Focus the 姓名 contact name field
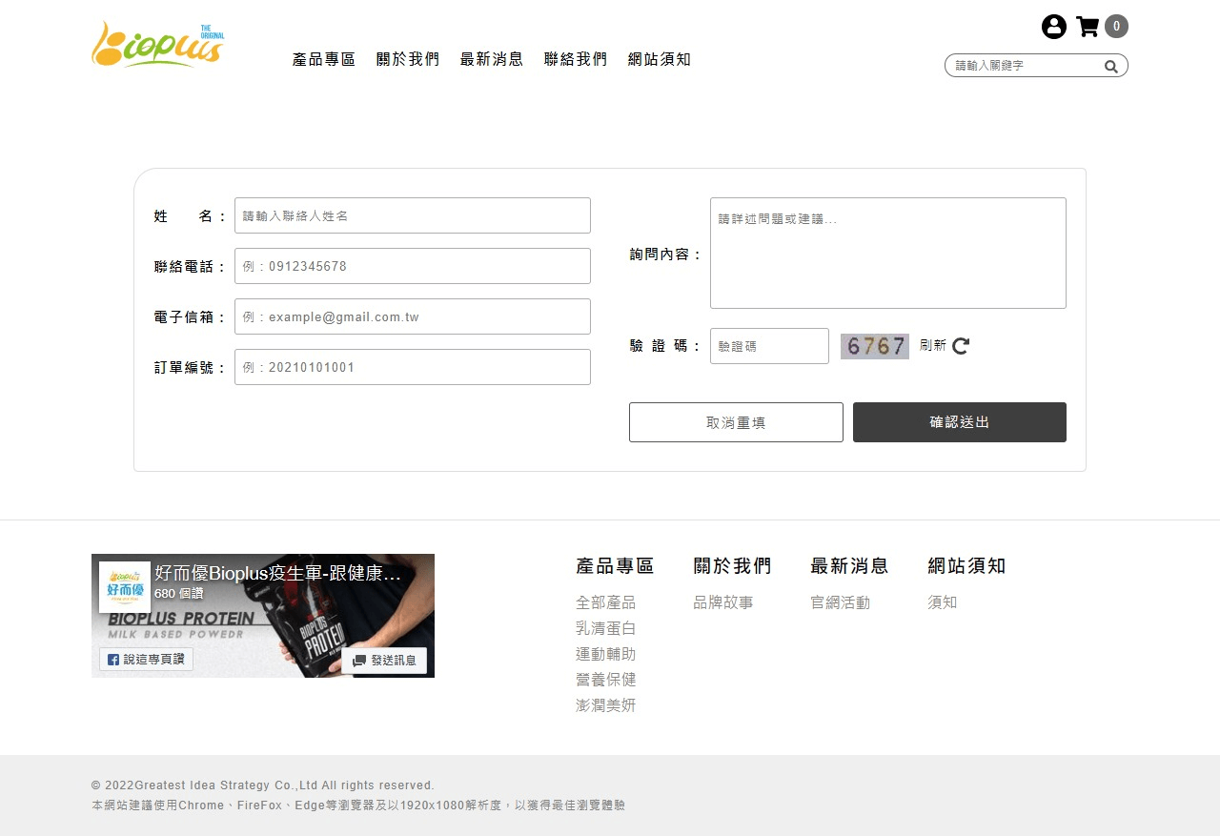 pyautogui.click(x=413, y=215)
